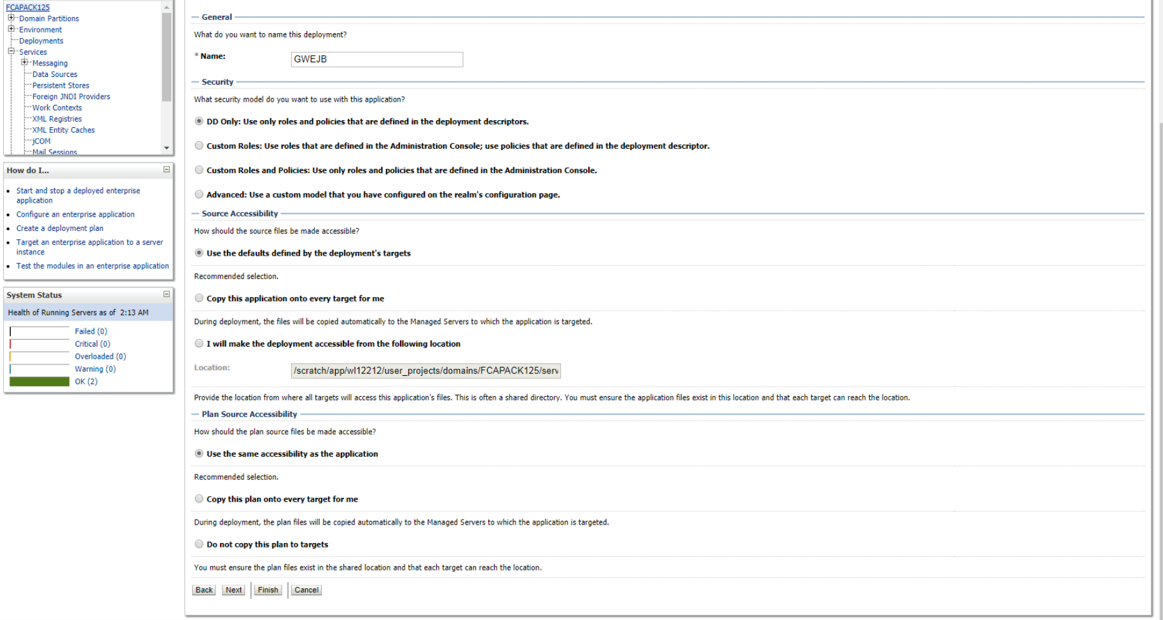Screen dimensions: 1163x620
Task: Expand the Messaging node under Services
Action: tap(25, 62)
